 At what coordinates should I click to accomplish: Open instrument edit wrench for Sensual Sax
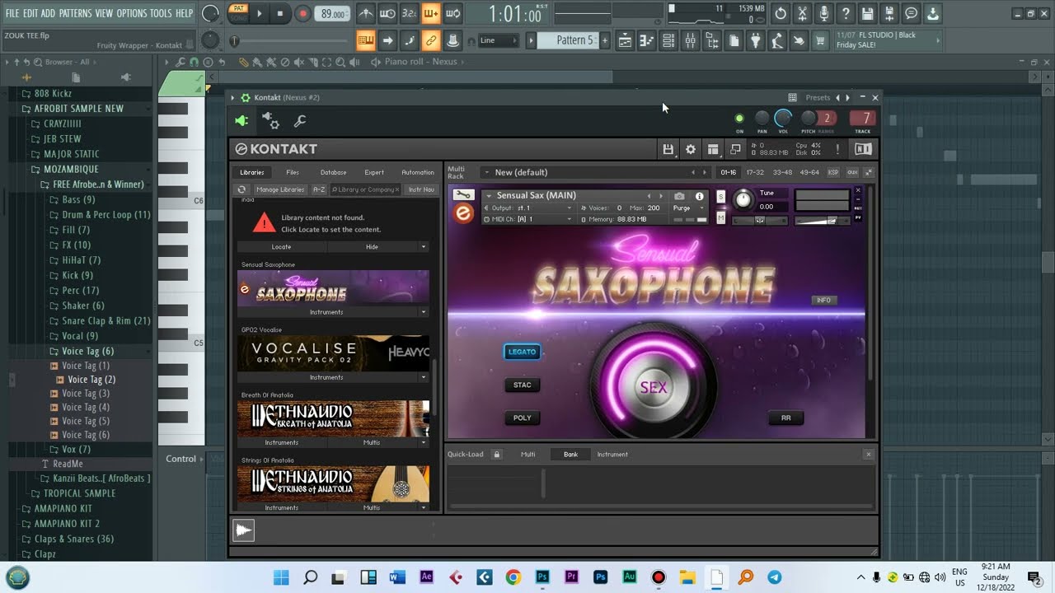coord(464,195)
